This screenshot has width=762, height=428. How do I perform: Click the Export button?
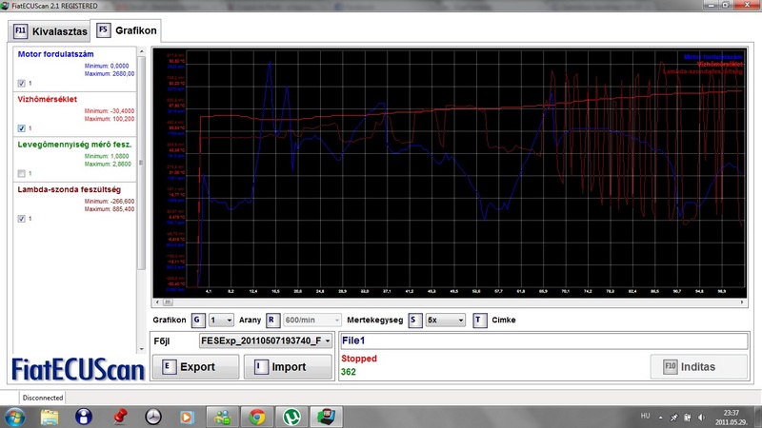195,367
